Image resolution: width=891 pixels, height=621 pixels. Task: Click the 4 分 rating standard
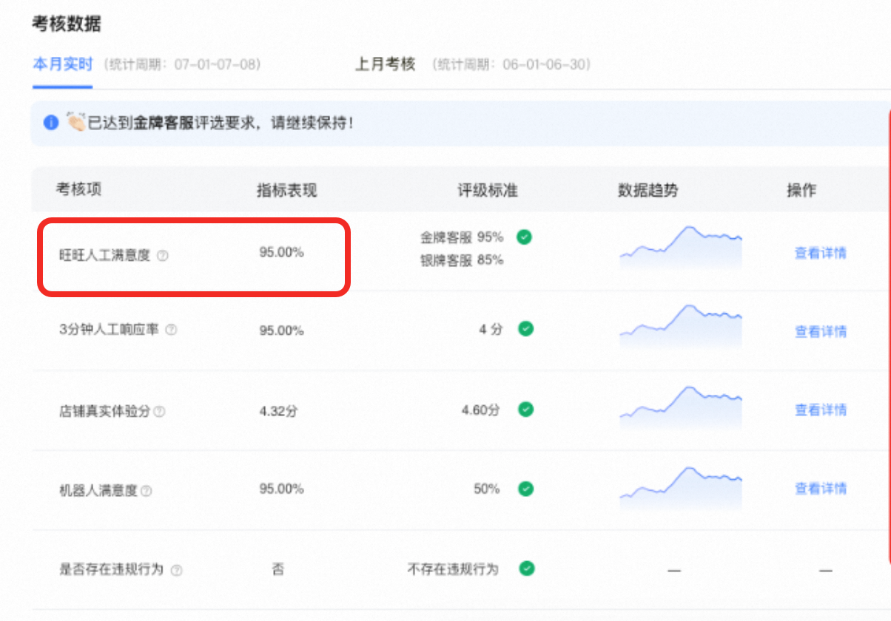tap(490, 329)
